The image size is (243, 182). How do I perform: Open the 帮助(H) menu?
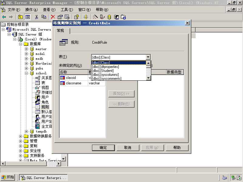point(102,10)
